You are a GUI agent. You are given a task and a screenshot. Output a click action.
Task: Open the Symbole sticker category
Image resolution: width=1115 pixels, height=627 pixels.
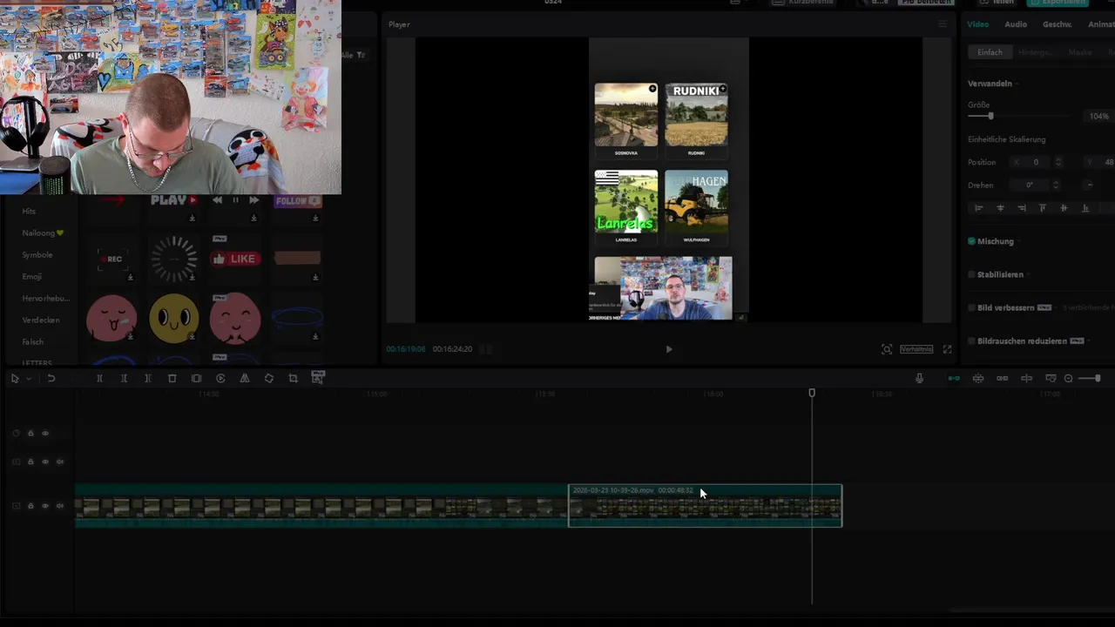click(37, 255)
